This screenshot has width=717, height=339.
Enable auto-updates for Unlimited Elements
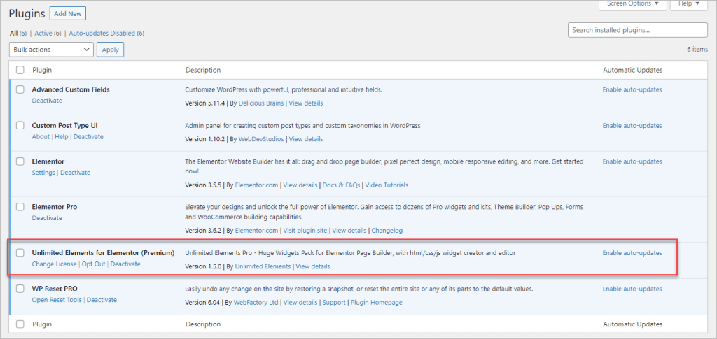pyautogui.click(x=632, y=253)
